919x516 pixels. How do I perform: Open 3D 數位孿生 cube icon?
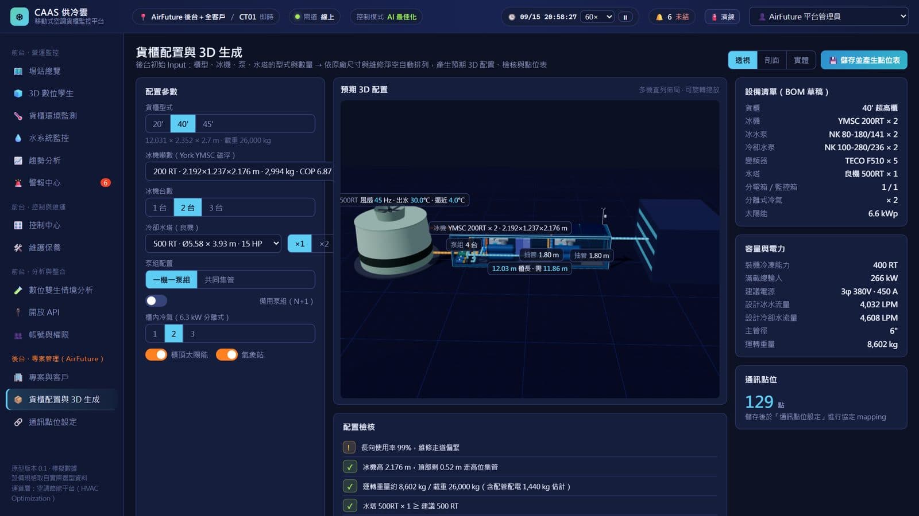pos(18,93)
